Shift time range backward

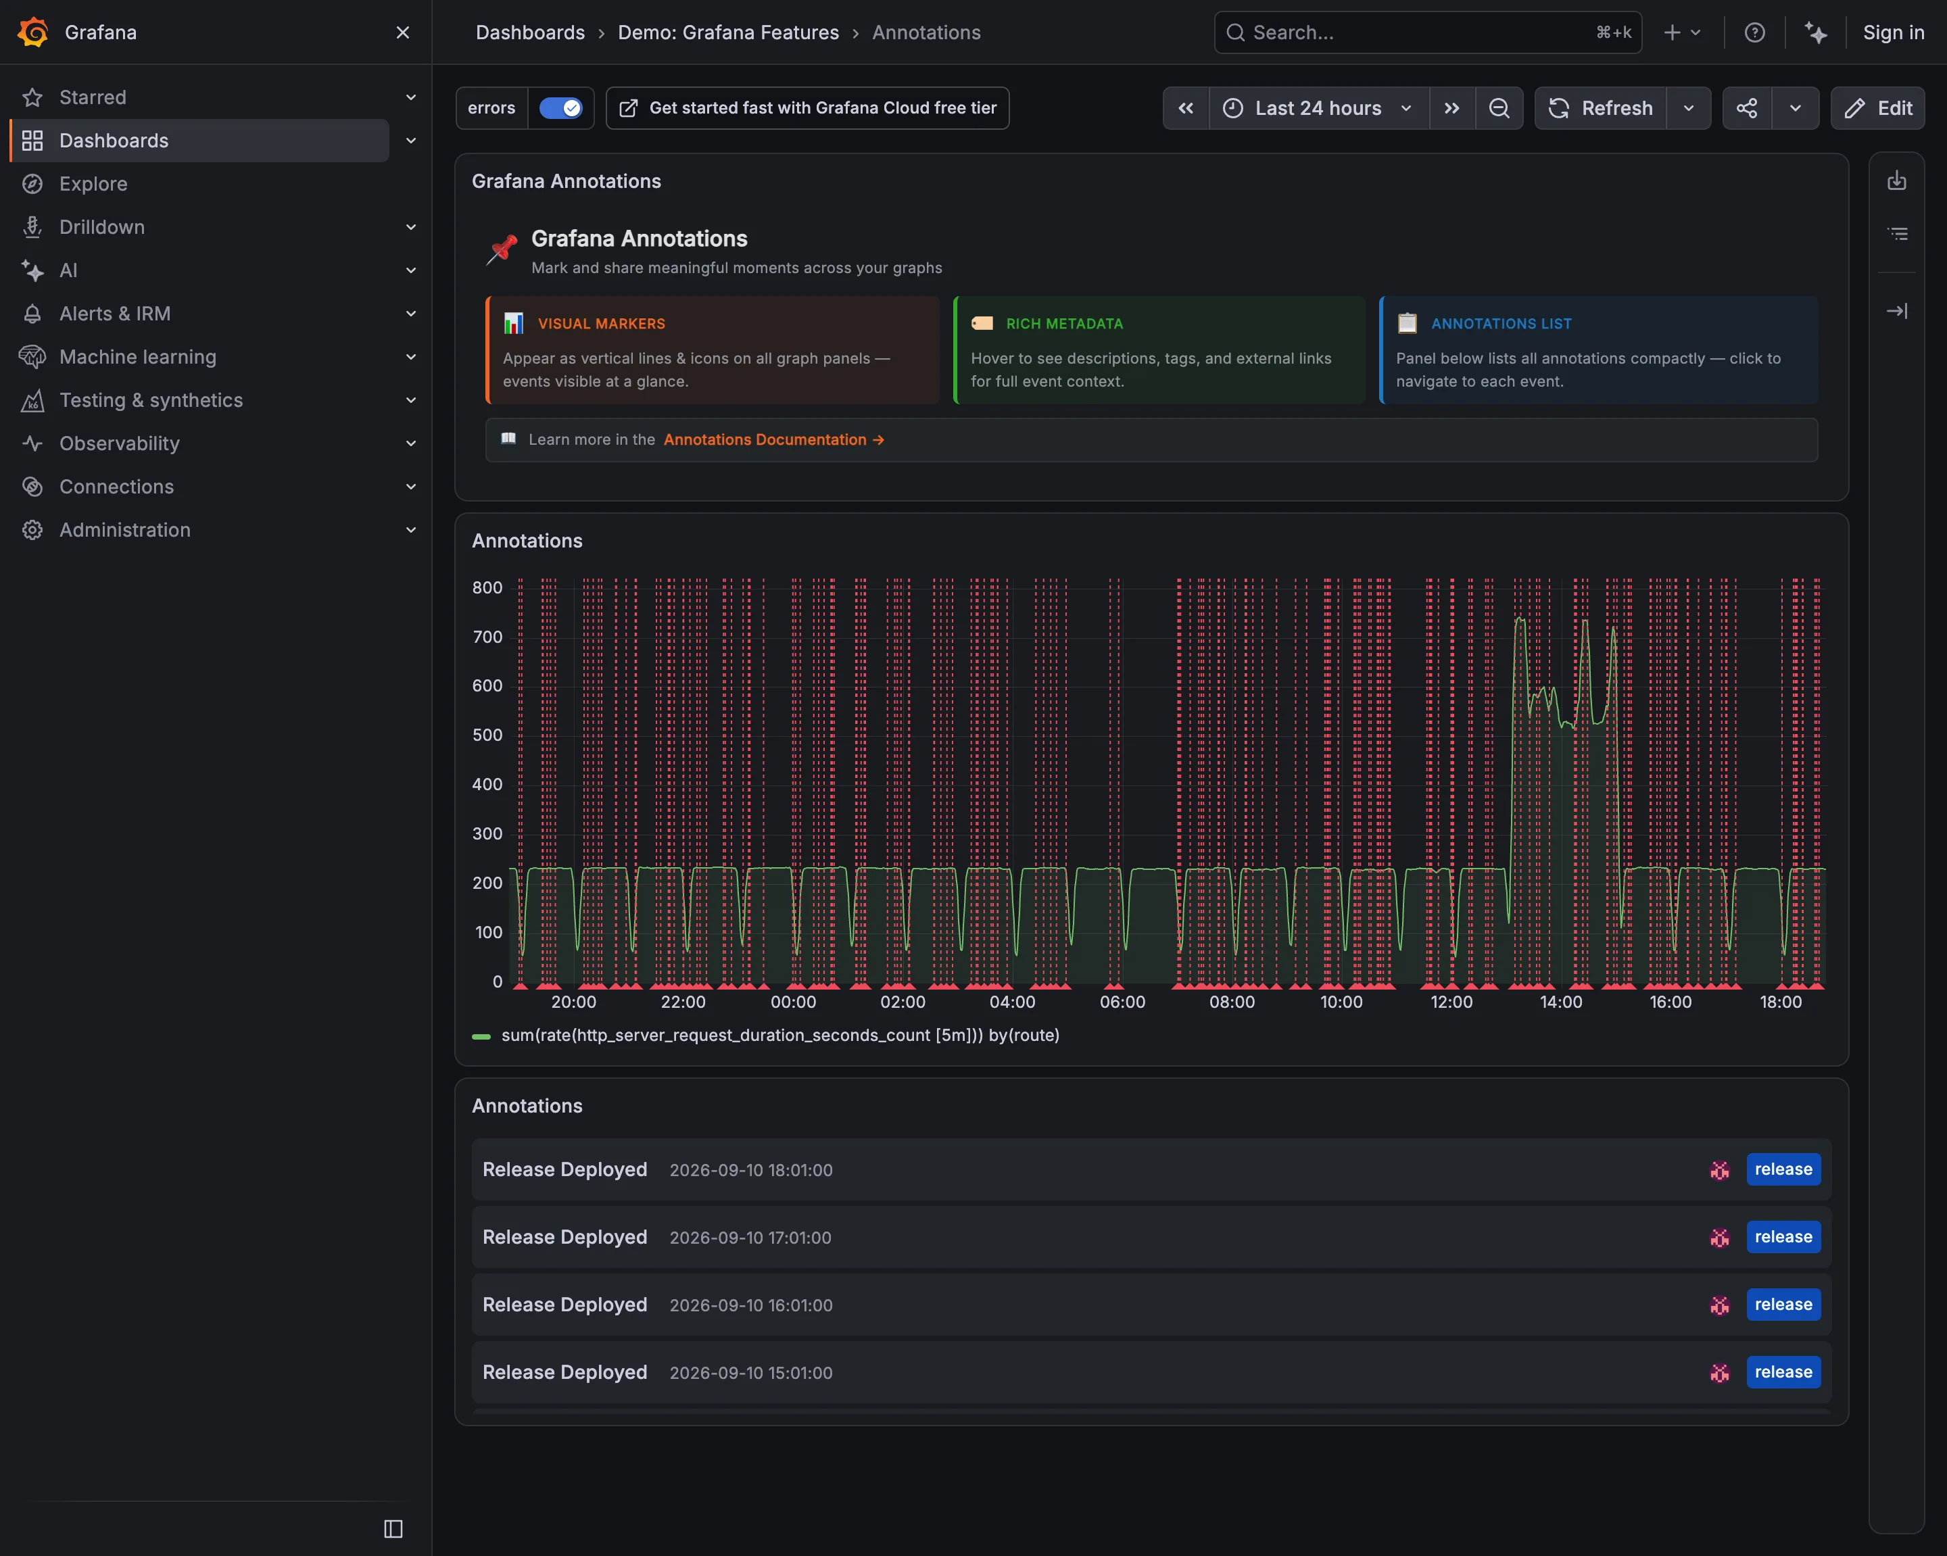pos(1186,108)
